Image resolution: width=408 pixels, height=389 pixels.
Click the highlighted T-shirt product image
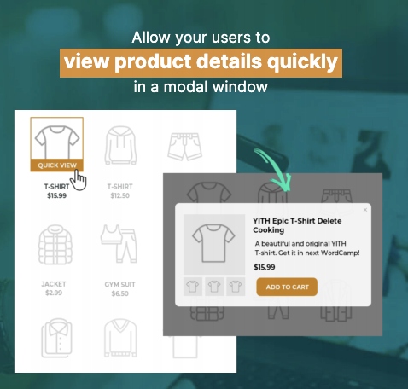click(x=57, y=139)
